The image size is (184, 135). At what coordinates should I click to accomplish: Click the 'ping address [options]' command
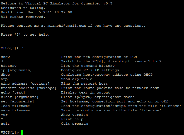(25, 84)
